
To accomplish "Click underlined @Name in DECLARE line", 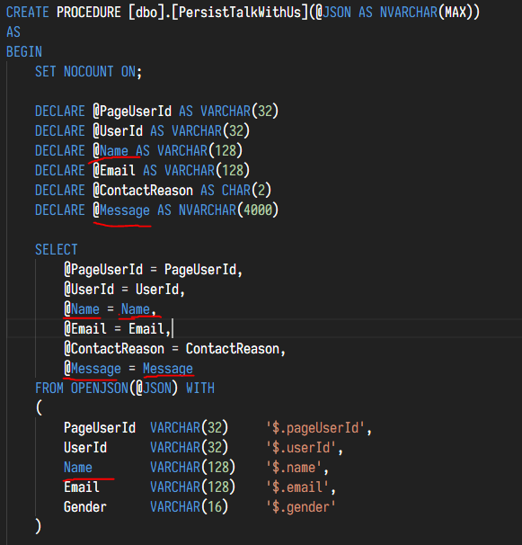I will tap(111, 151).
